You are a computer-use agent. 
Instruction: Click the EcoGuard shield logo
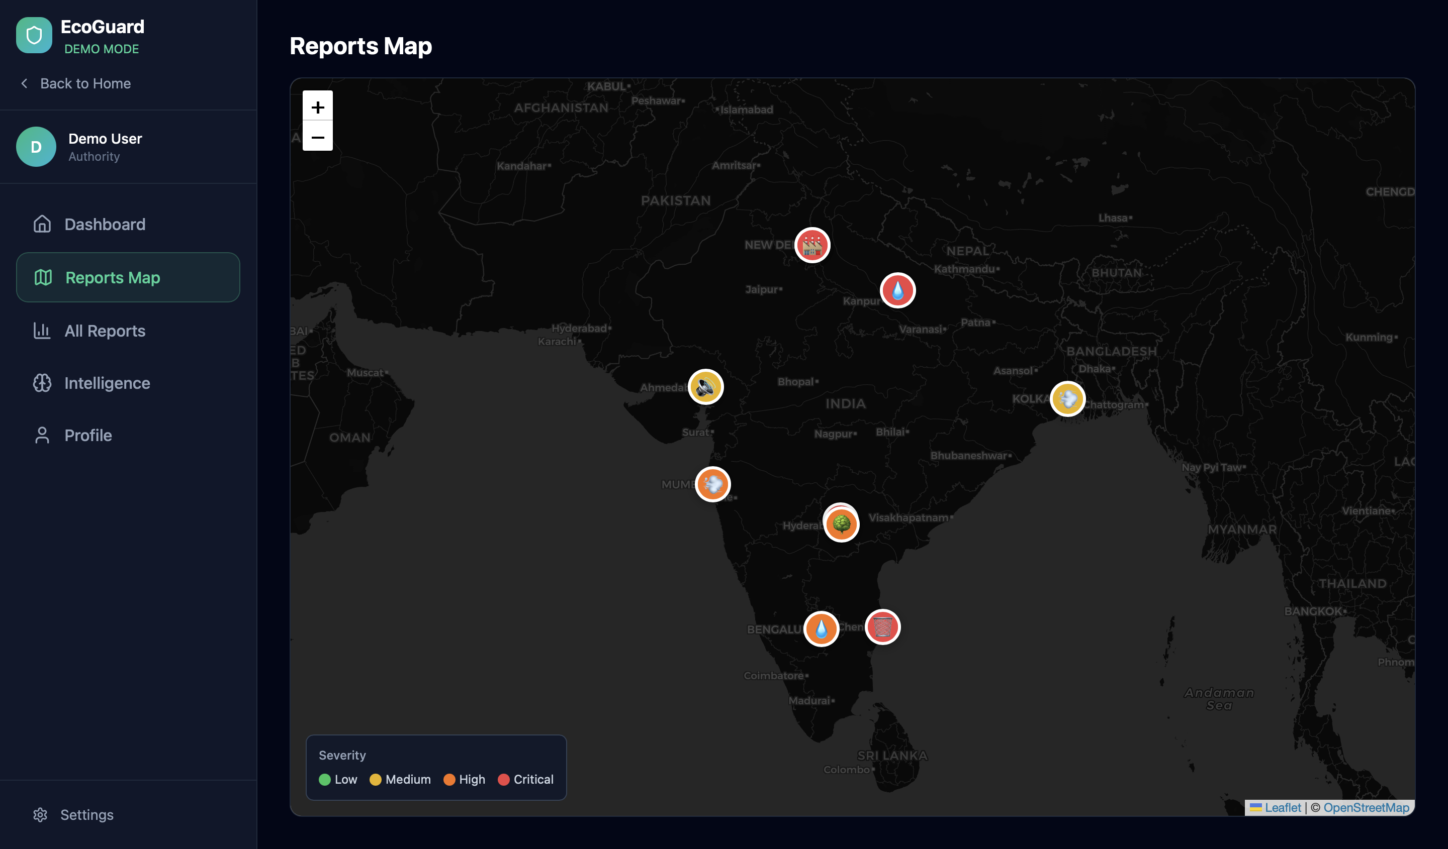[x=34, y=35]
